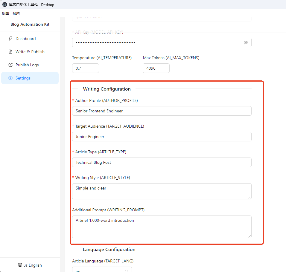Click the Additional Prompt (WRITING_PROMPT) label
This screenshot has width=286, height=272.
108,210
